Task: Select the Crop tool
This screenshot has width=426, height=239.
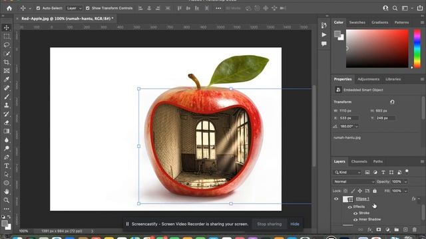Action: [x=7, y=62]
